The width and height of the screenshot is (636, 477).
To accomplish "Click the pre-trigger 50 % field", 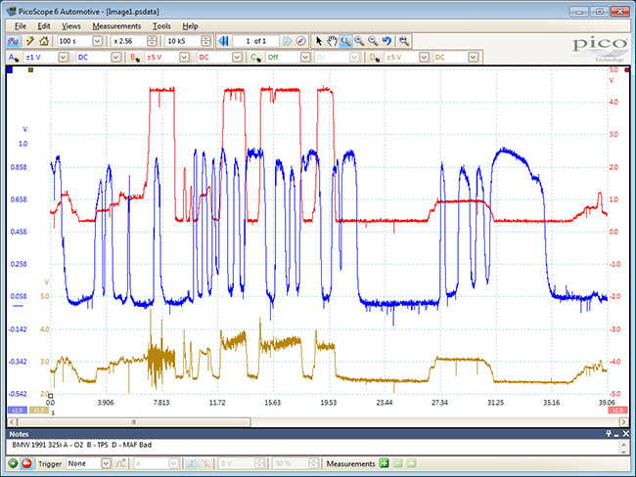I will pyautogui.click(x=295, y=463).
